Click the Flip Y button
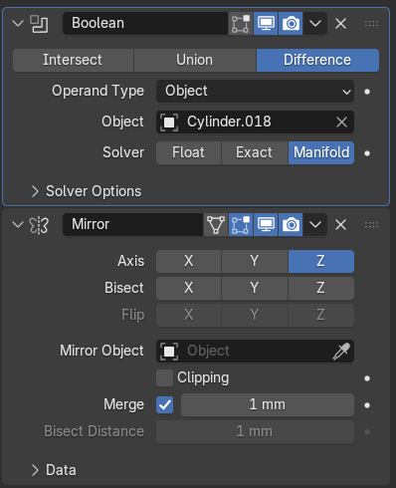The image size is (396, 488). click(x=255, y=315)
